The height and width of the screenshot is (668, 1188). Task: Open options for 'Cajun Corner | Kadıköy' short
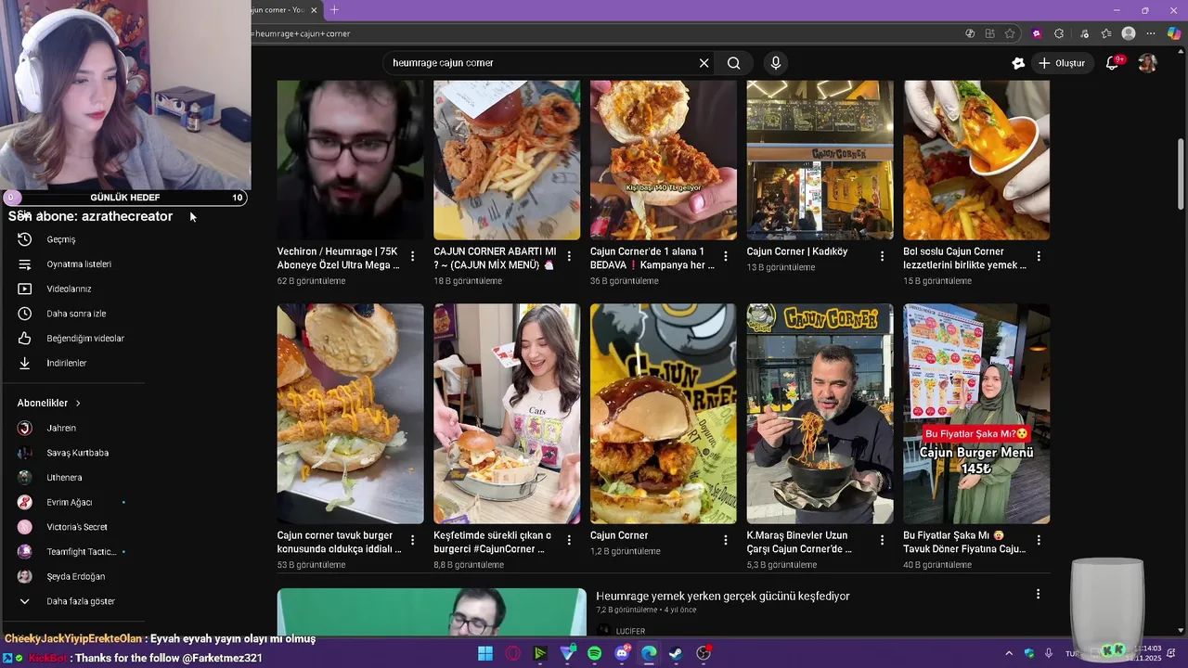point(882,256)
